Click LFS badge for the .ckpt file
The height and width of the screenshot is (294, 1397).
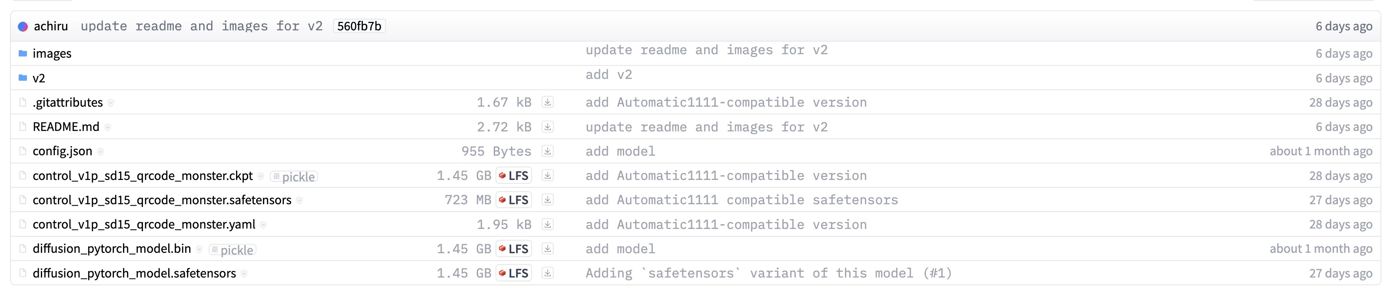514,176
